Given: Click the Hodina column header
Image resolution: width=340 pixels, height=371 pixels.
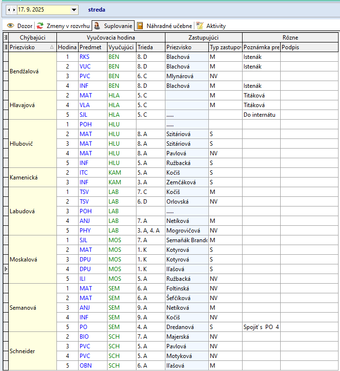Looking at the screenshot, I should coord(68,47).
